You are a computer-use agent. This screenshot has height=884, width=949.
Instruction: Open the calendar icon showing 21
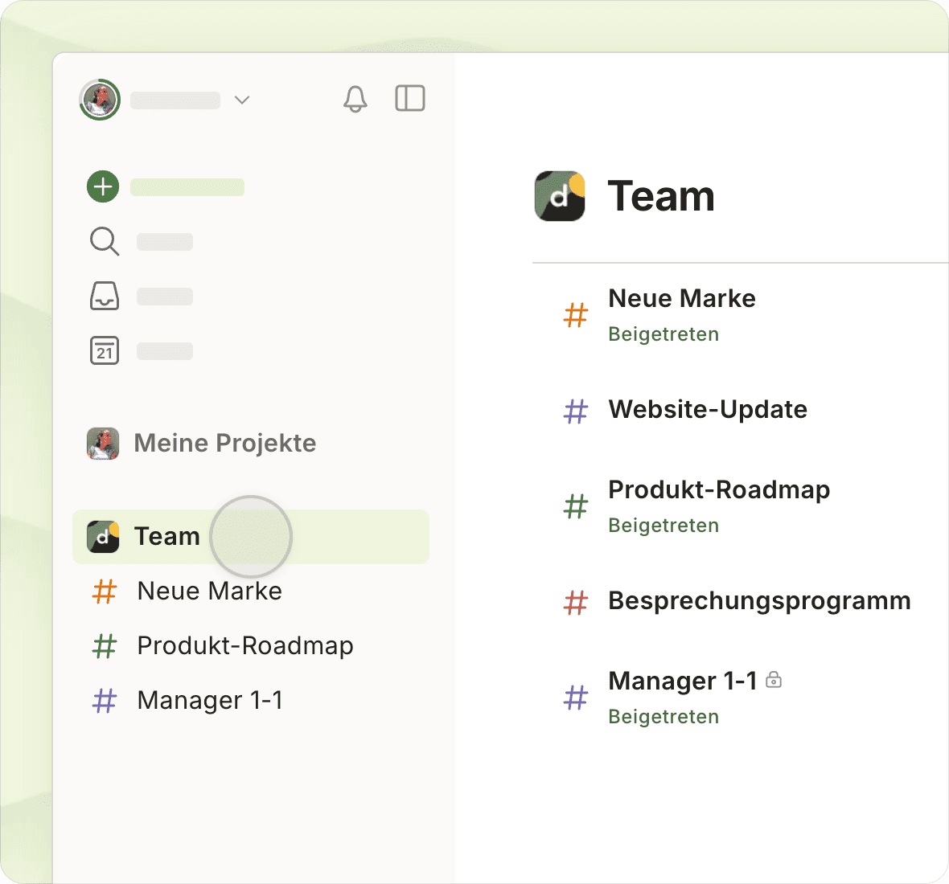click(x=104, y=350)
